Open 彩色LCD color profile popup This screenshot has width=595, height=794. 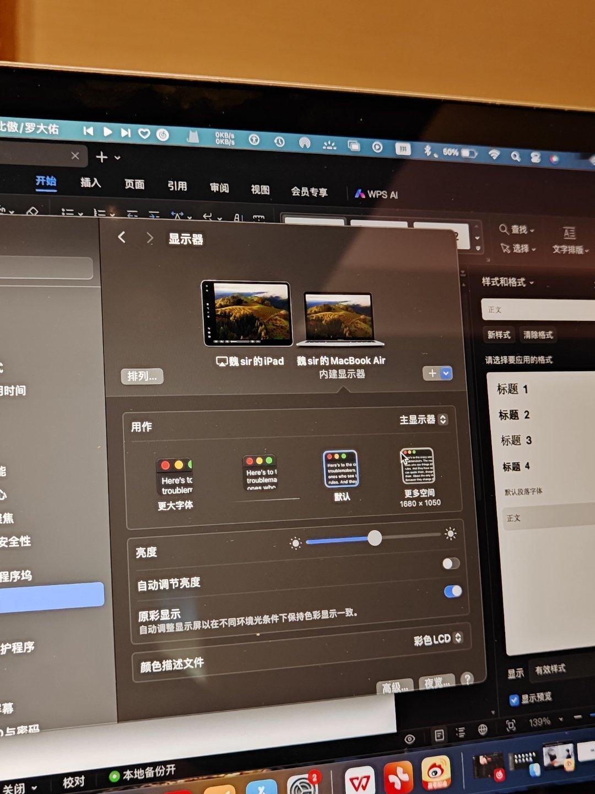point(438,639)
